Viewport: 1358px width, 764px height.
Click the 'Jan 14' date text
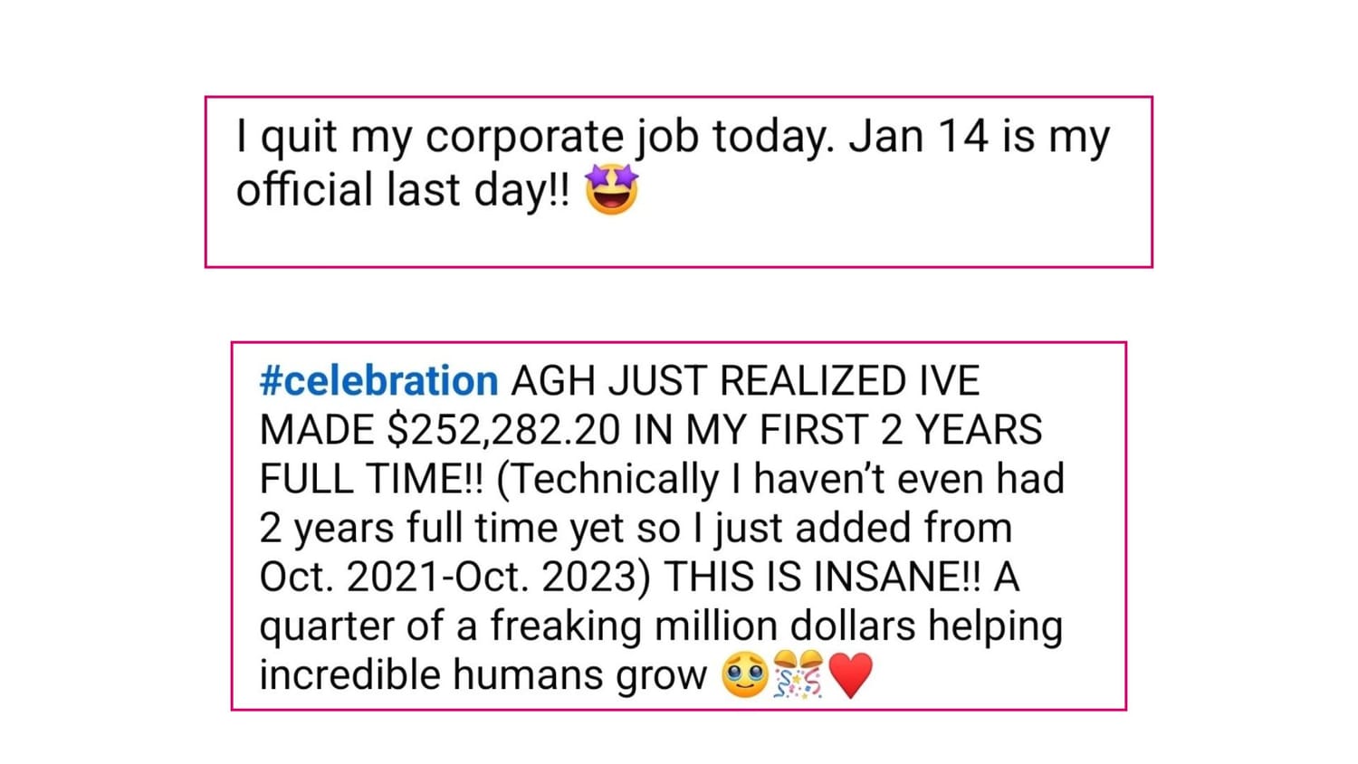[x=918, y=138]
